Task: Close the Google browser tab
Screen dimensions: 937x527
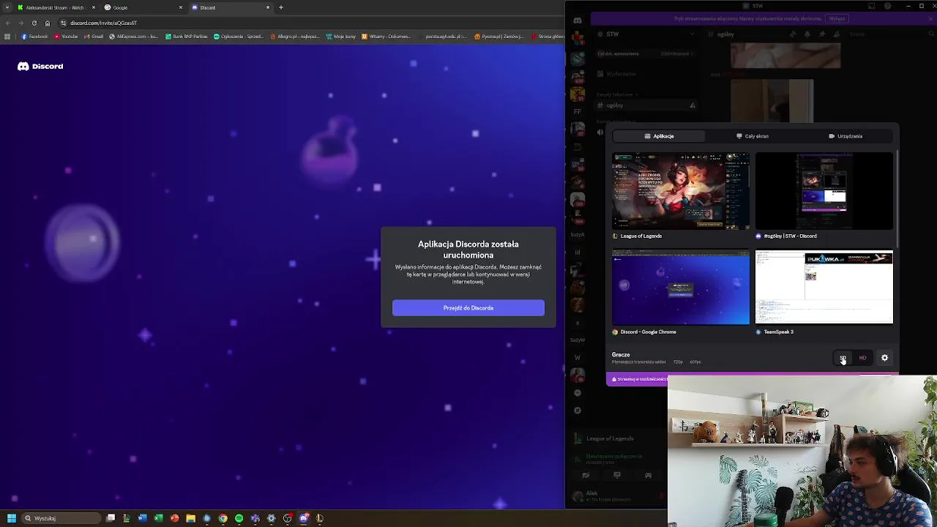Action: (181, 7)
